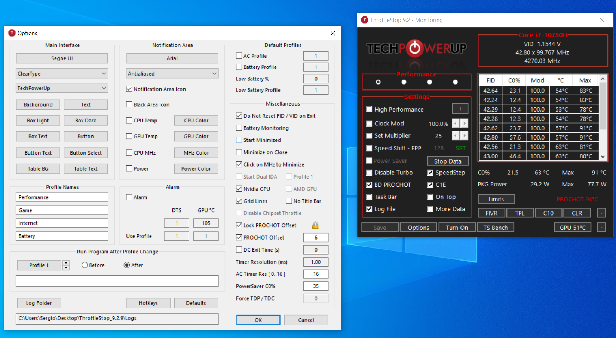The image size is (616, 338).
Task: Click the Segoe UI font button
Action: [x=62, y=58]
